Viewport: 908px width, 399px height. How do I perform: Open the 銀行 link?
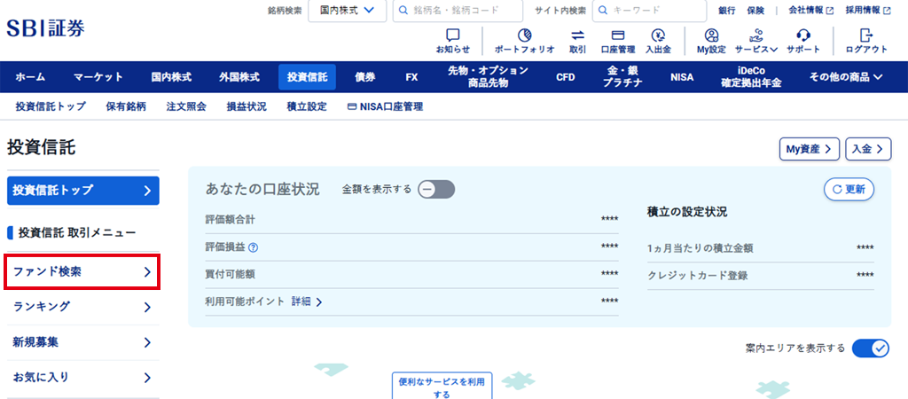click(x=727, y=11)
